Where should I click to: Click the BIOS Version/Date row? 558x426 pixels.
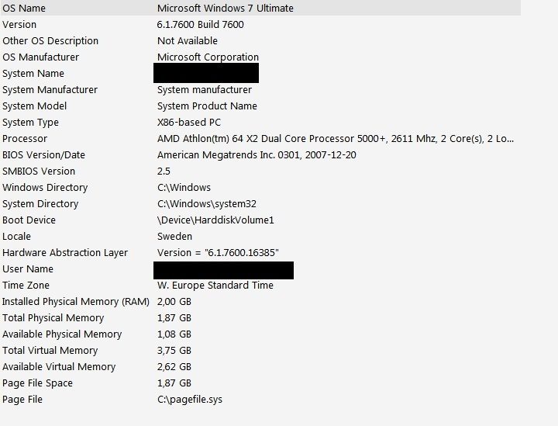click(x=43, y=155)
